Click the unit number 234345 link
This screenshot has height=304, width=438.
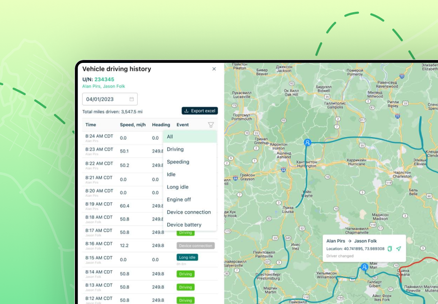[x=104, y=79]
